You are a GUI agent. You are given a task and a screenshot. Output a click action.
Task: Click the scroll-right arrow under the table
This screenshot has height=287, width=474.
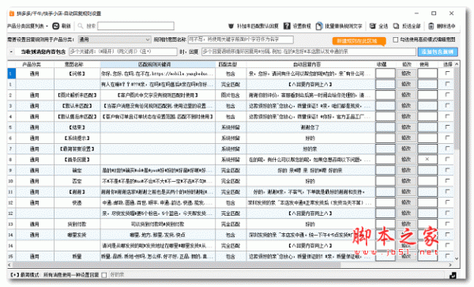450,265
